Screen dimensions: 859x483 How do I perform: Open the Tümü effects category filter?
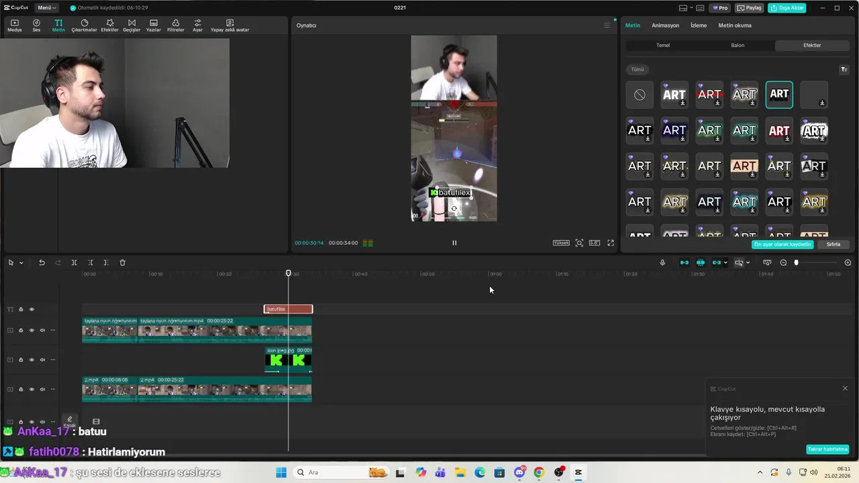point(638,69)
